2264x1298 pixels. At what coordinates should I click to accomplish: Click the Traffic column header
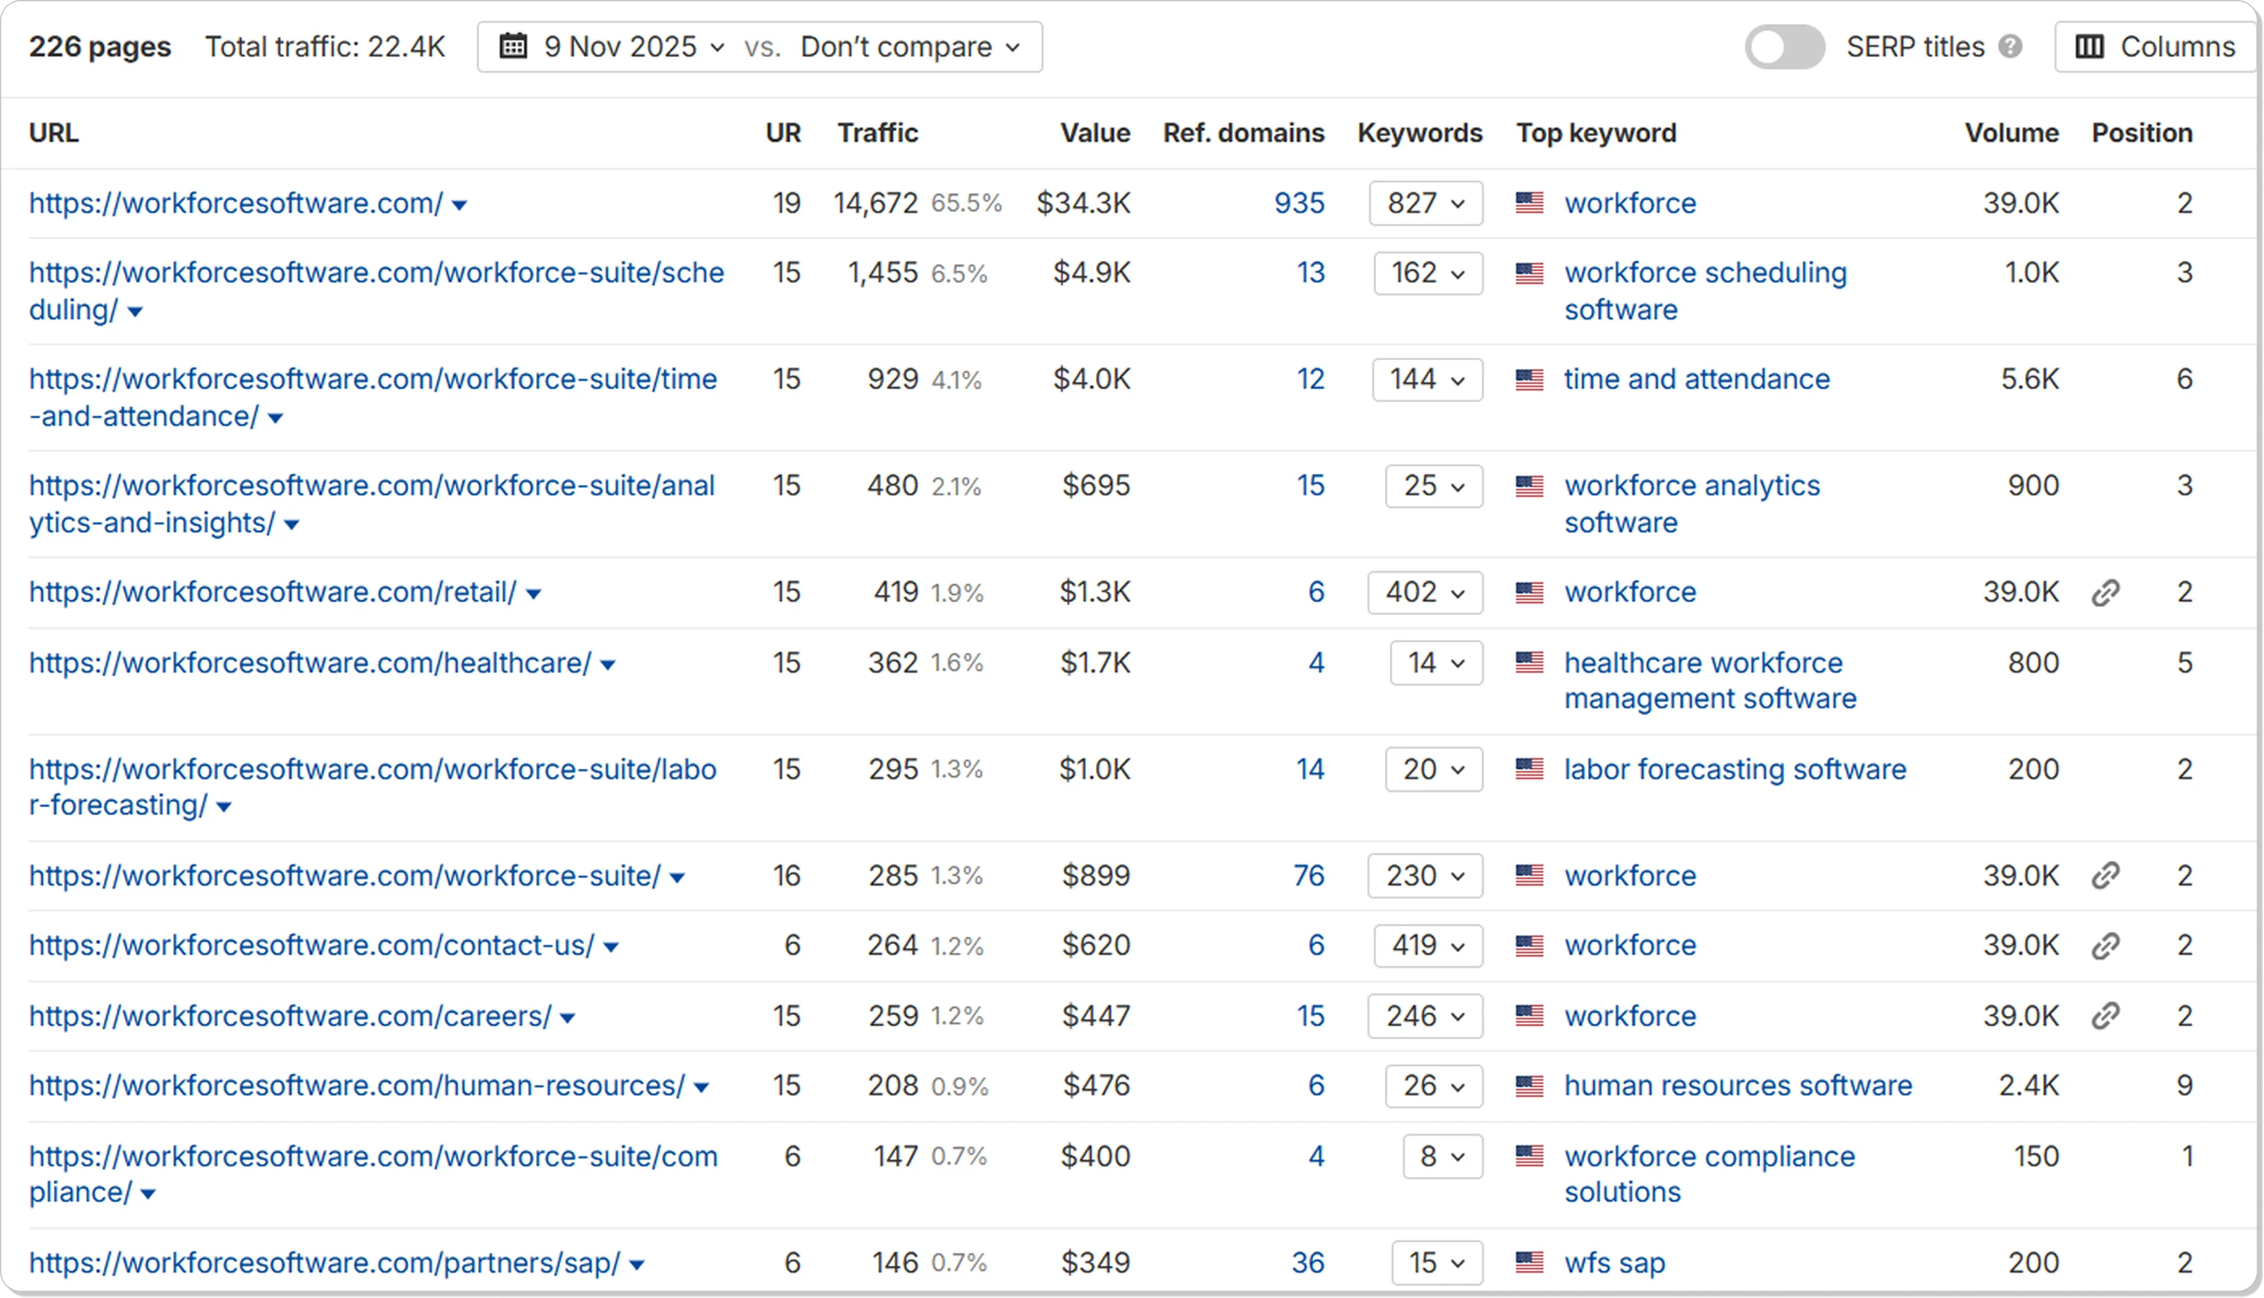click(x=877, y=132)
